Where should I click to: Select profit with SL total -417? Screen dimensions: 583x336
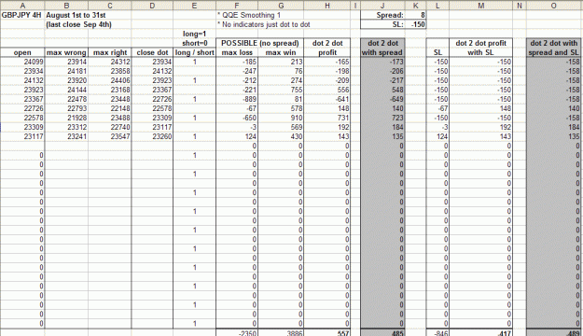click(x=480, y=332)
